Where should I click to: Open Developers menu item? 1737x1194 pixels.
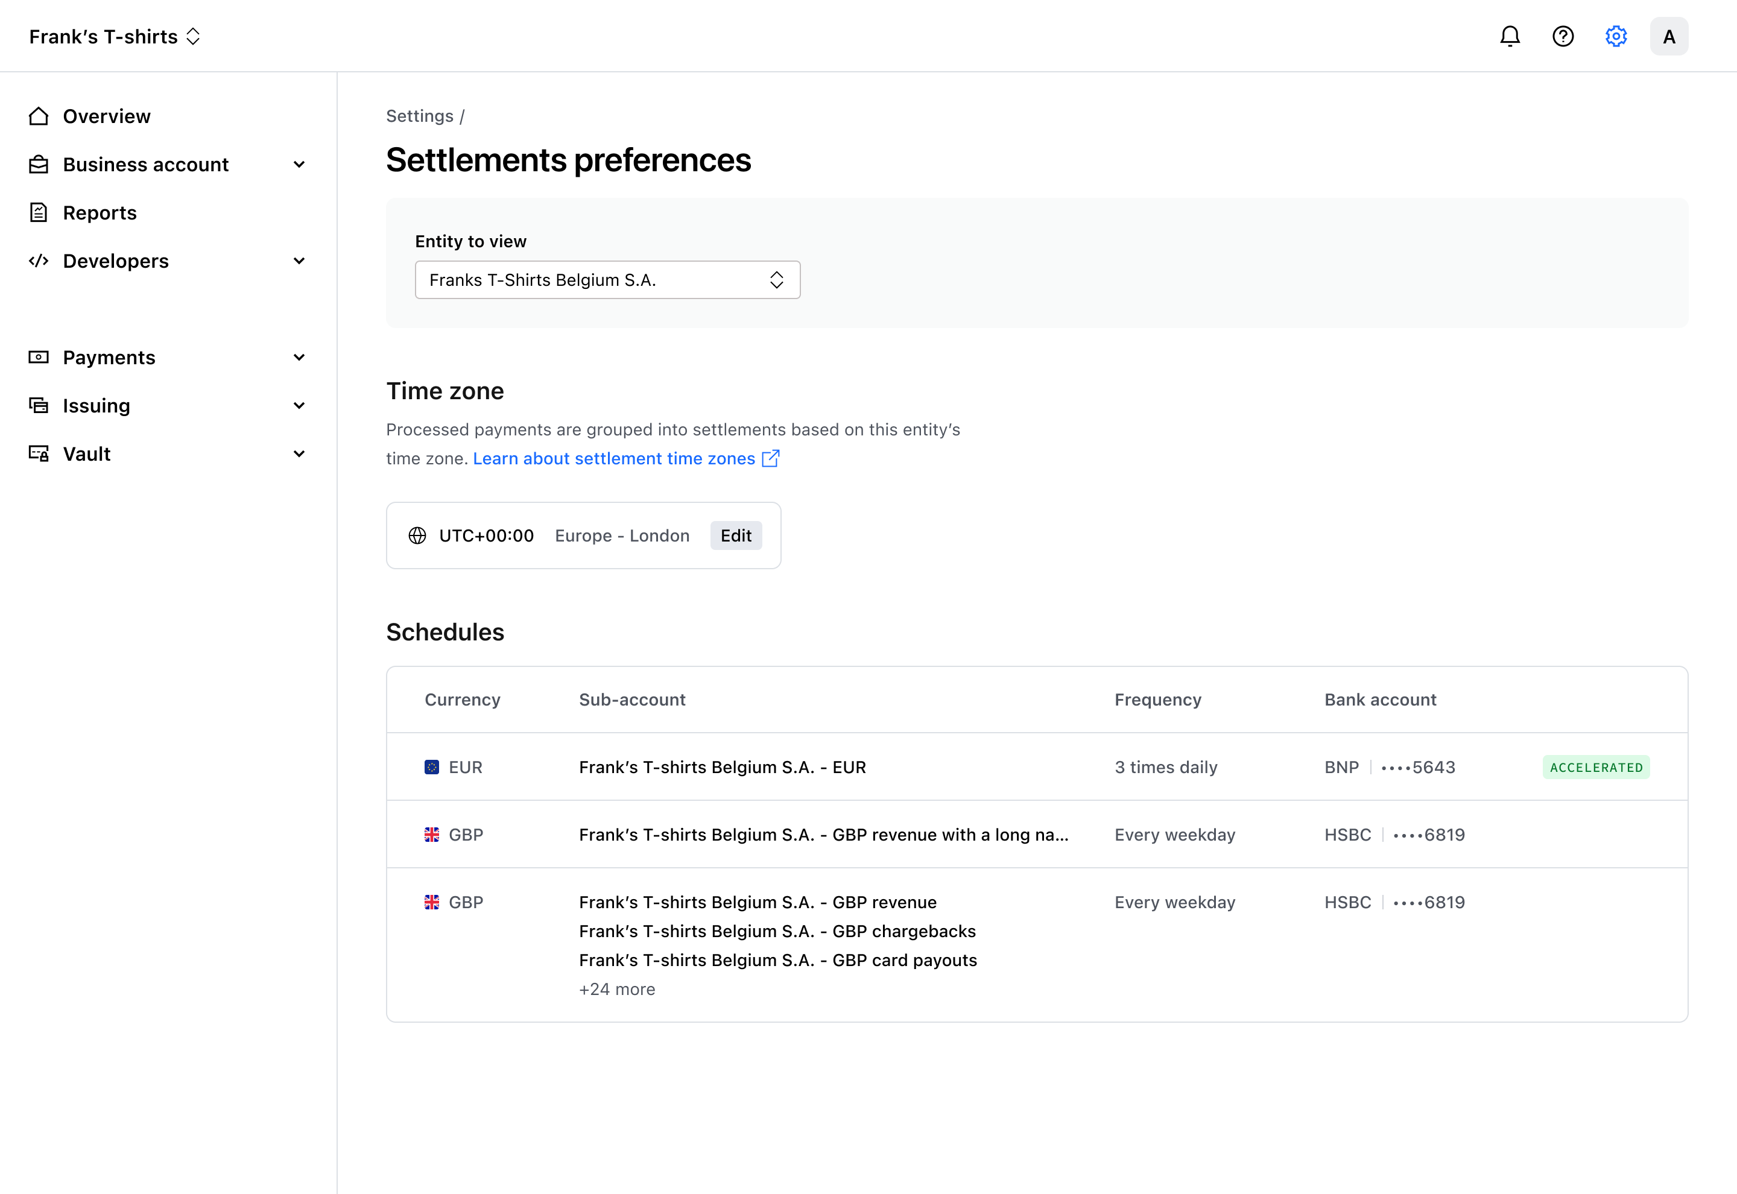point(116,261)
